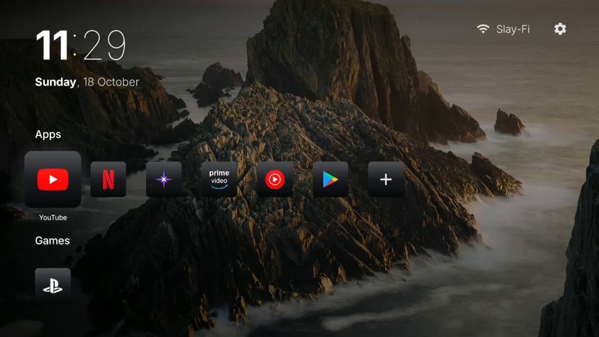Image resolution: width=599 pixels, height=337 pixels.
Task: Add a new app with the plus tile
Action: click(x=386, y=179)
